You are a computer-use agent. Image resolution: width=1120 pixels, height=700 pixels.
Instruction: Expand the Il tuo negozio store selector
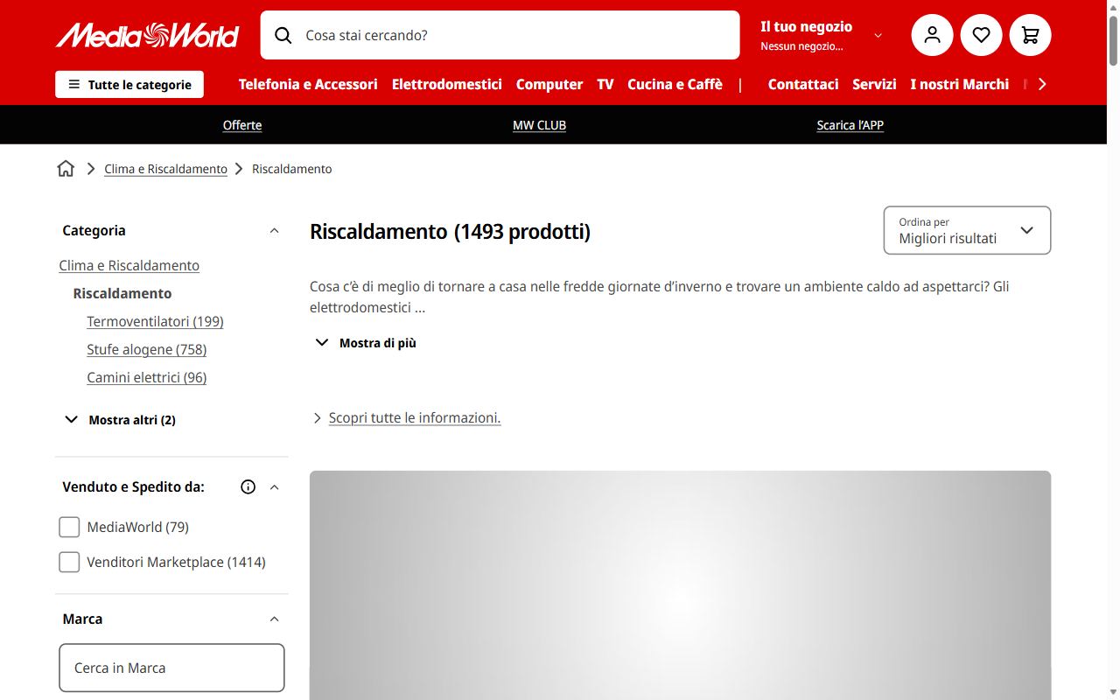pos(821,35)
